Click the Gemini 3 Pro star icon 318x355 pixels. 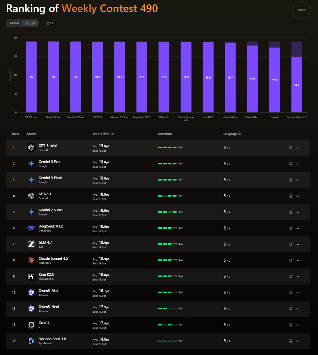[31, 164]
